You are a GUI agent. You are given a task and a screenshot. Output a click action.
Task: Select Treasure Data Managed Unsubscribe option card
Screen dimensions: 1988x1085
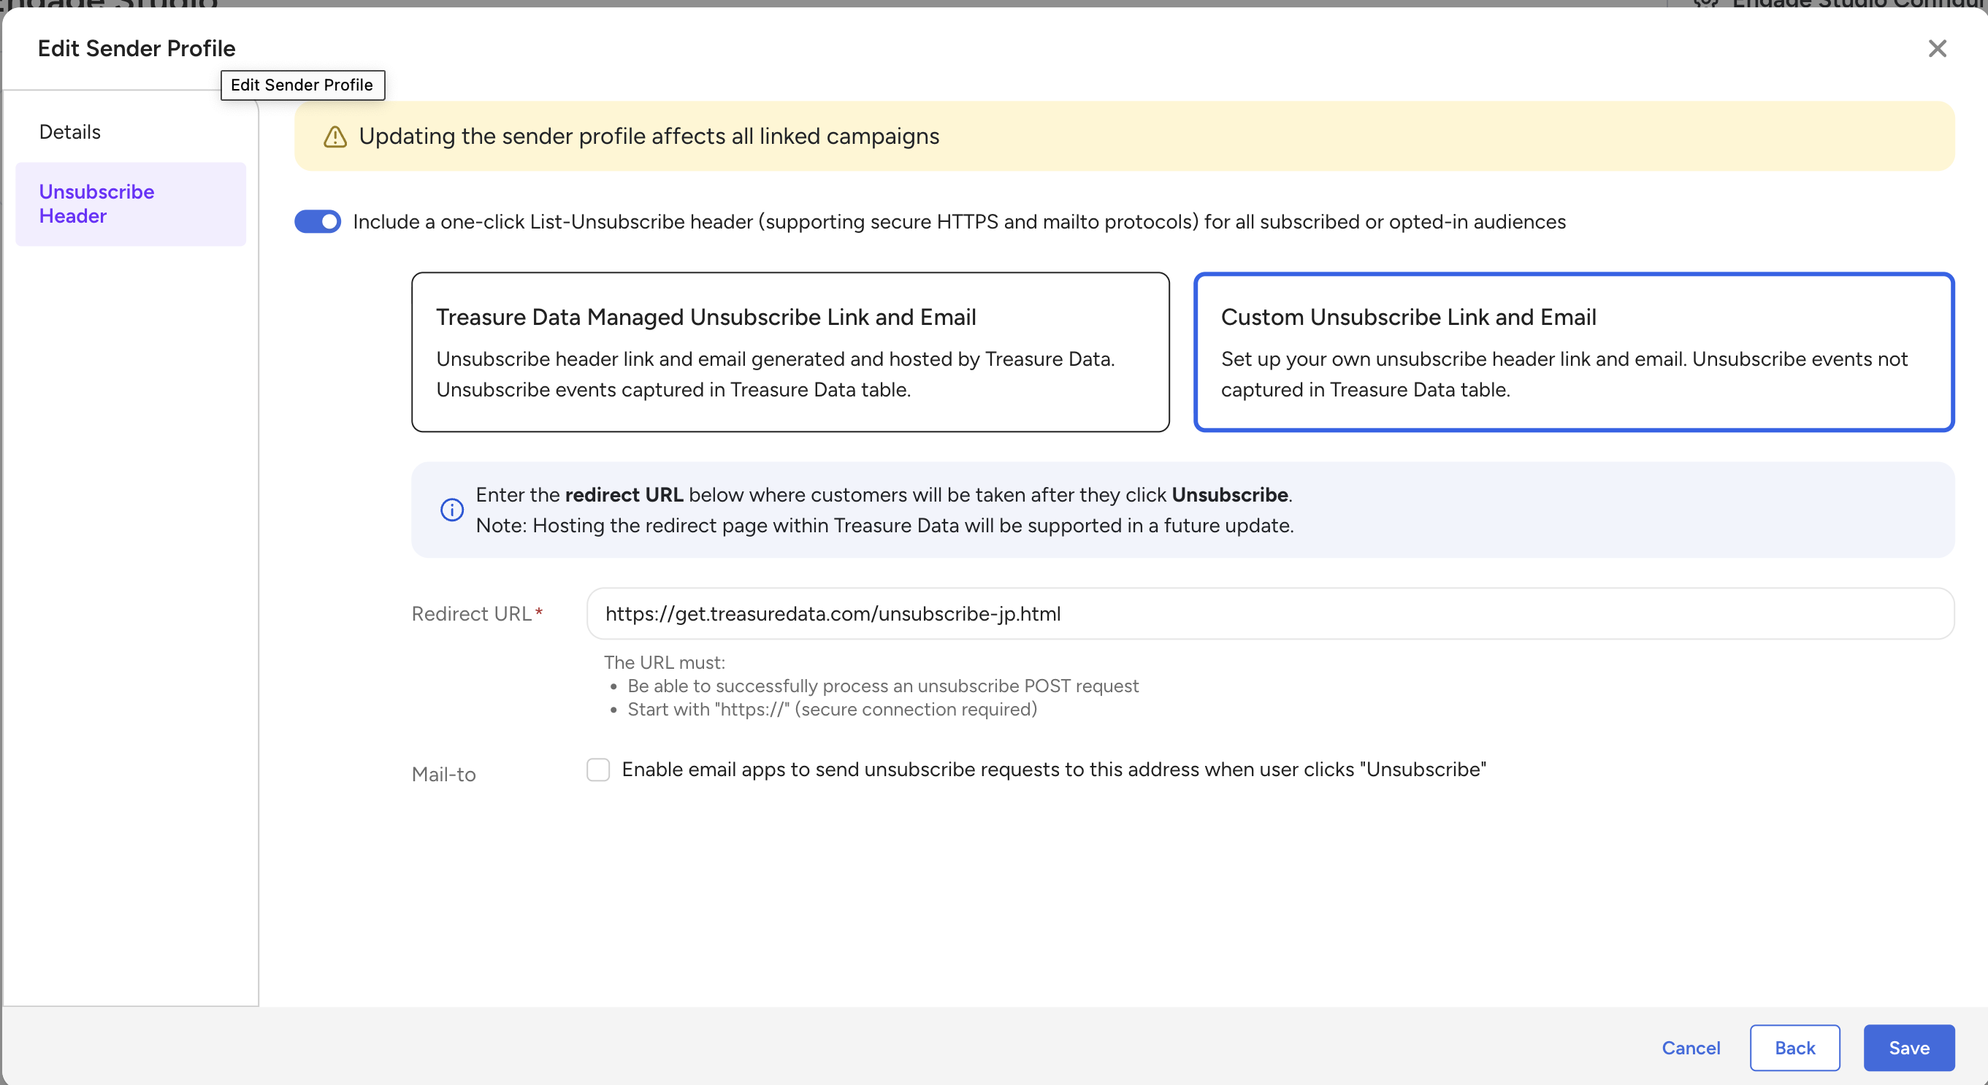790,352
